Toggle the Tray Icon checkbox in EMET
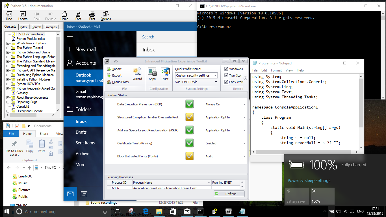This screenshot has width=386, height=217. point(226,75)
